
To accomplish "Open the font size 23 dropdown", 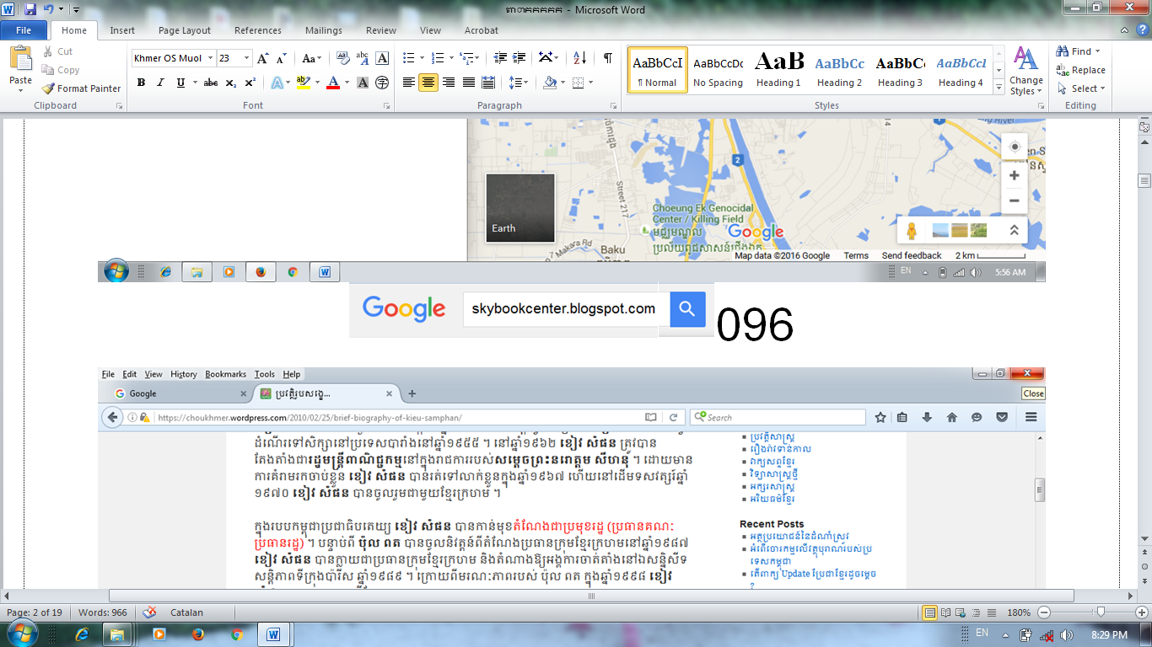I will pos(247,58).
